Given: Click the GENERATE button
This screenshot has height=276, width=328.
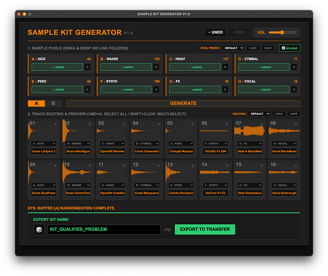Looking at the screenshot, I should click(183, 103).
